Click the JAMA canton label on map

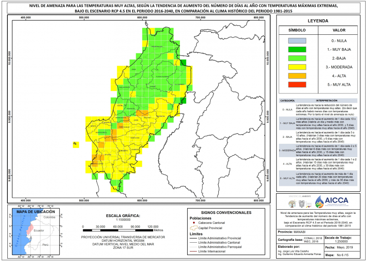pos(133,70)
